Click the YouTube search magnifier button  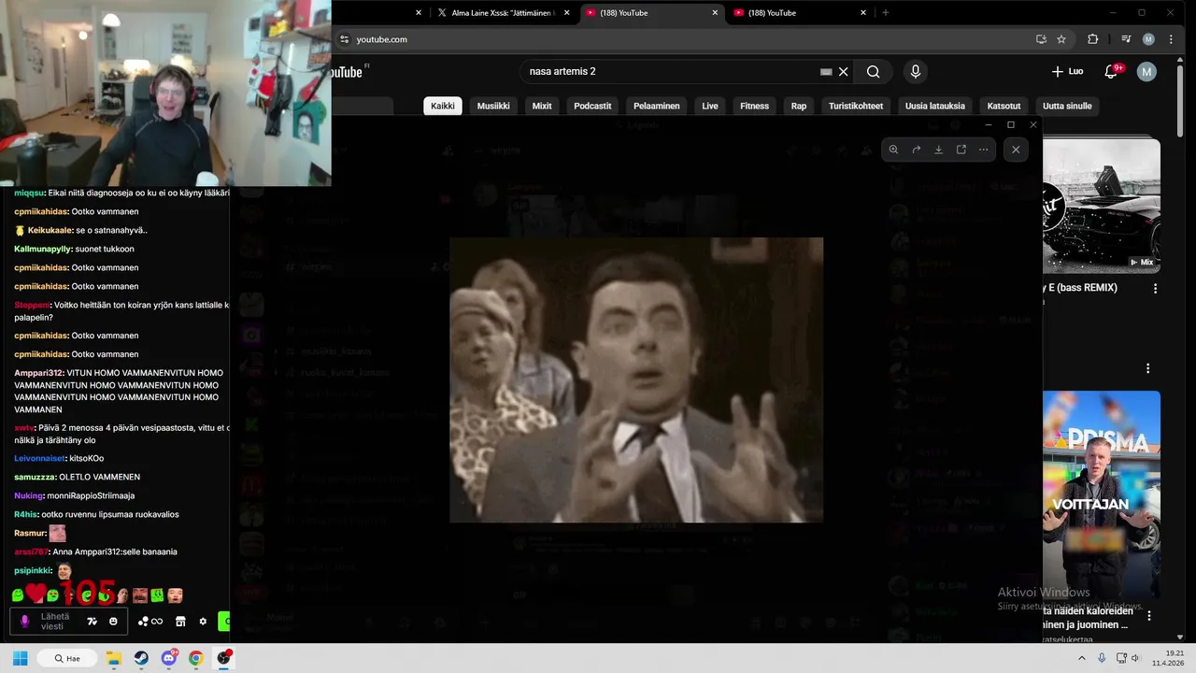[x=873, y=72]
